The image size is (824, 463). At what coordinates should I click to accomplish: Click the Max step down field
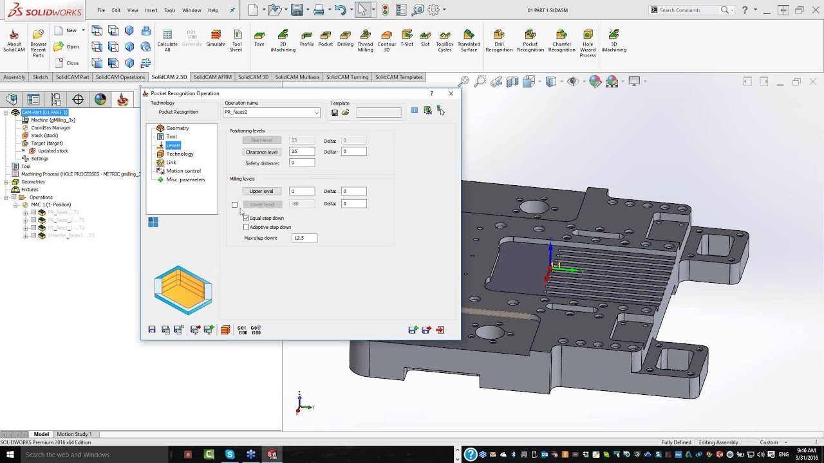point(304,238)
